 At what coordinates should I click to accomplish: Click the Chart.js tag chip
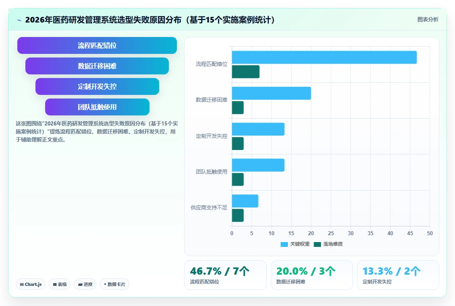pyautogui.click(x=31, y=284)
